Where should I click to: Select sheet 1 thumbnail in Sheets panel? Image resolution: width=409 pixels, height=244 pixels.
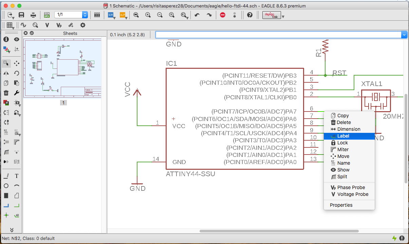coord(62,69)
